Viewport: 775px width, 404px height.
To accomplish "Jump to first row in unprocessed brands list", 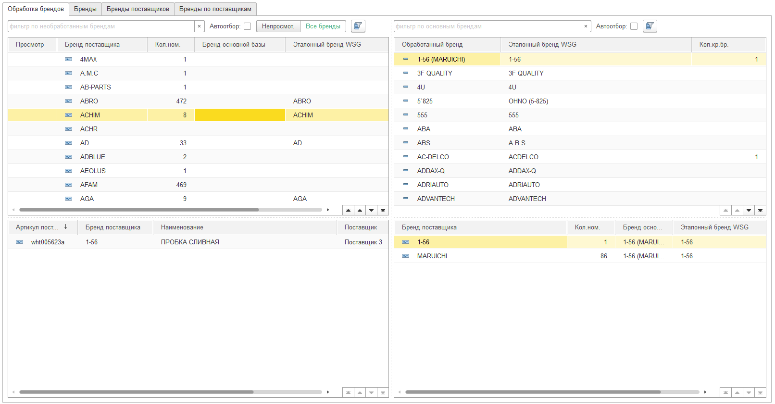I will click(348, 210).
